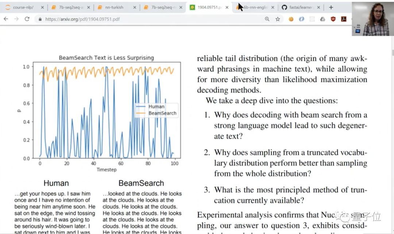The image size is (394, 234).
Task: Switch to first 7b-seq2seq tab
Action: [x=71, y=7]
